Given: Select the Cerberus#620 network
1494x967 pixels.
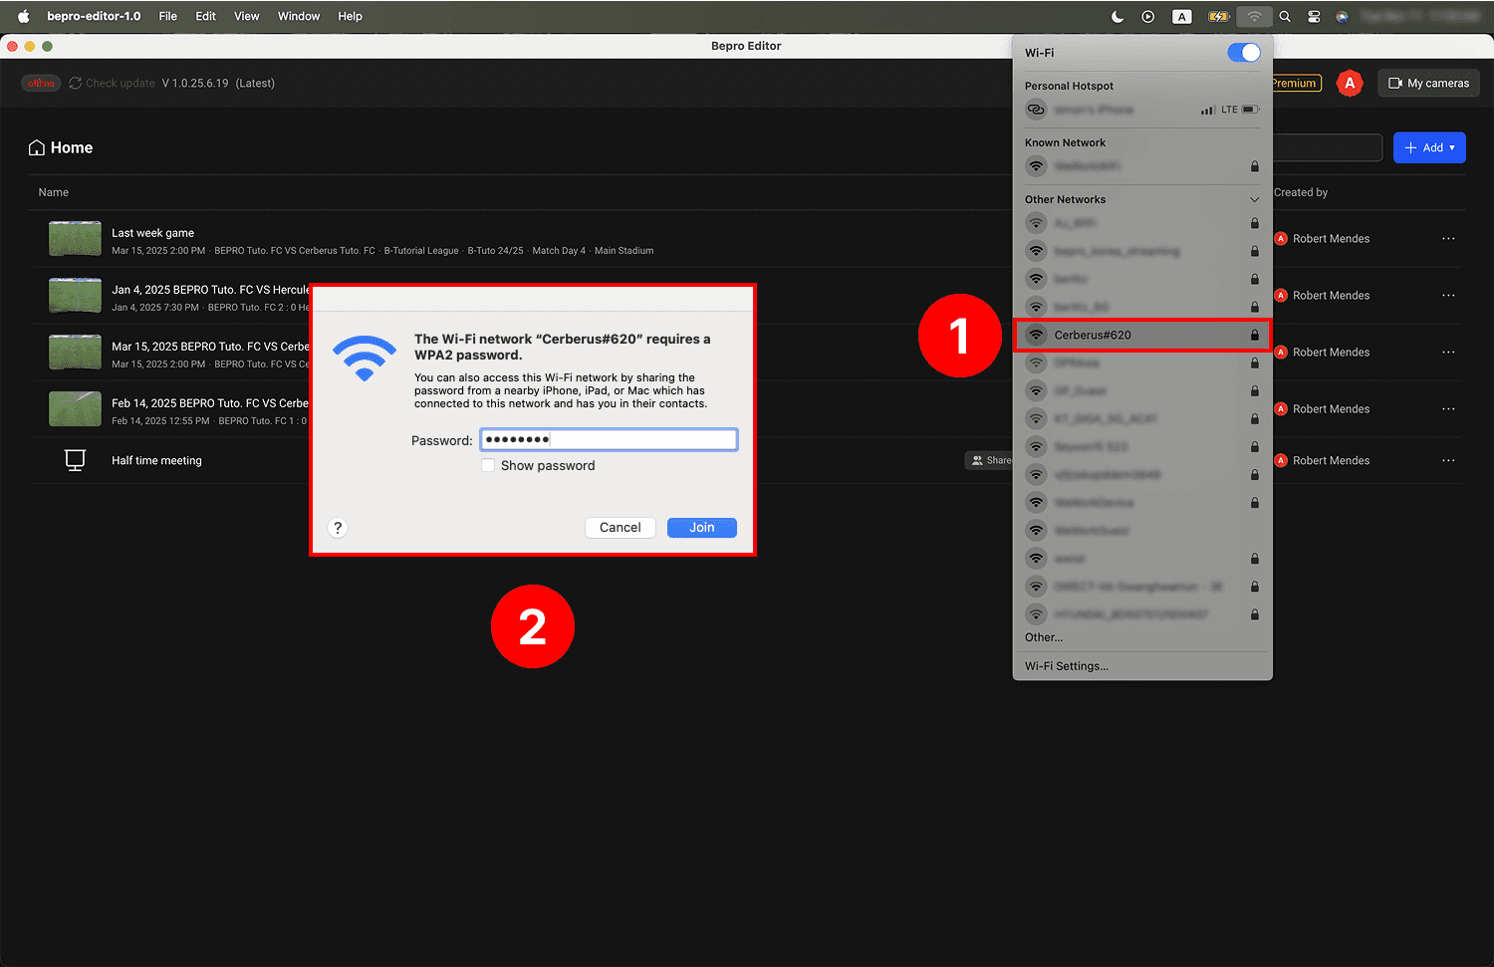Looking at the screenshot, I should 1141,335.
